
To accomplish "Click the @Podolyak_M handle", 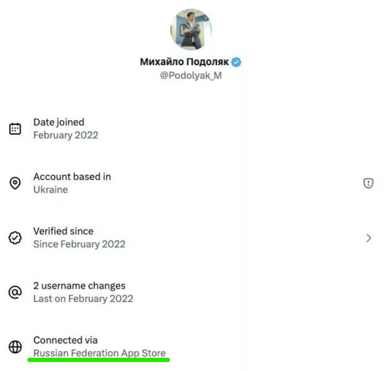I will pyautogui.click(x=191, y=76).
